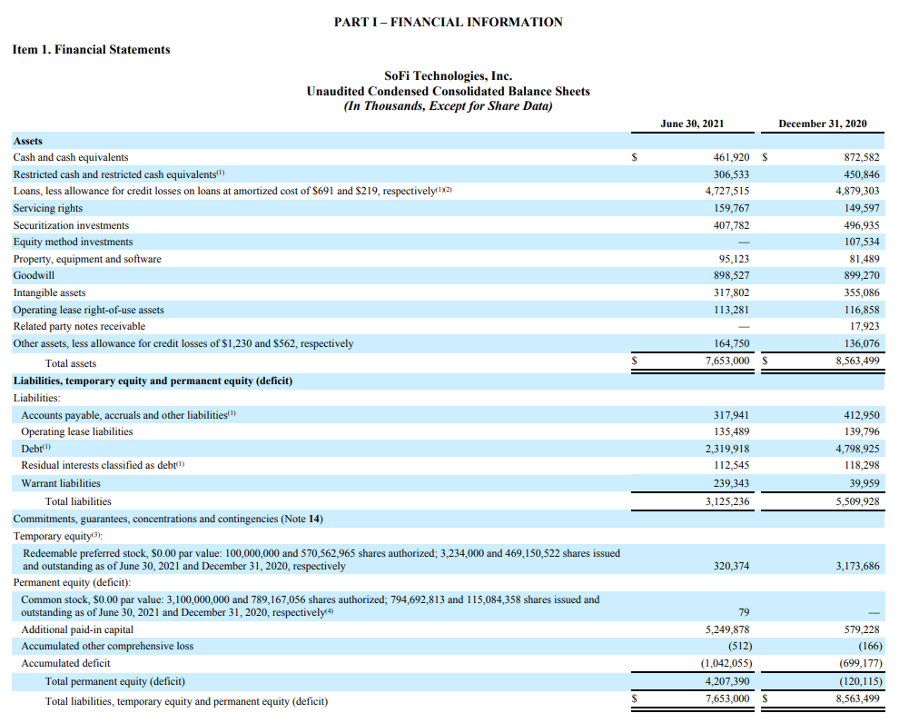Select the 'Total liabilities' row label
Viewport: 899px width, 723px height.
click(x=78, y=501)
